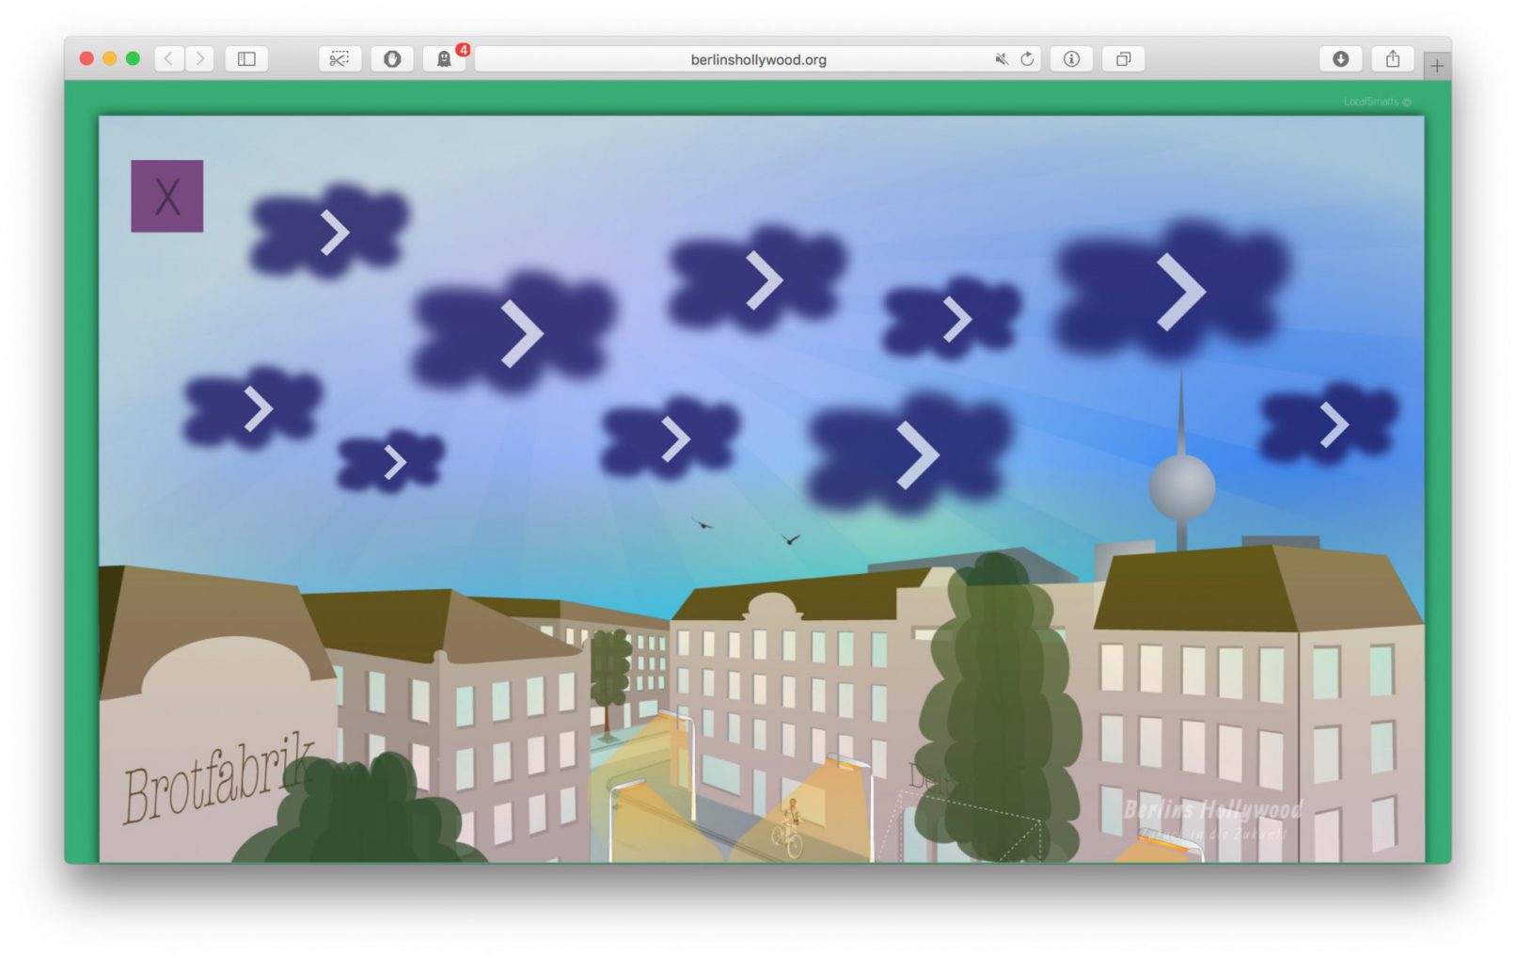The image size is (1516, 956).
Task: Click the berlinshollywood.org address field
Action: 757,59
